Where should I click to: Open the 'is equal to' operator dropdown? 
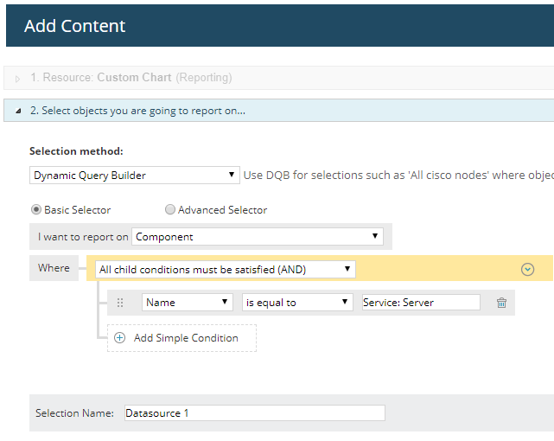(297, 303)
